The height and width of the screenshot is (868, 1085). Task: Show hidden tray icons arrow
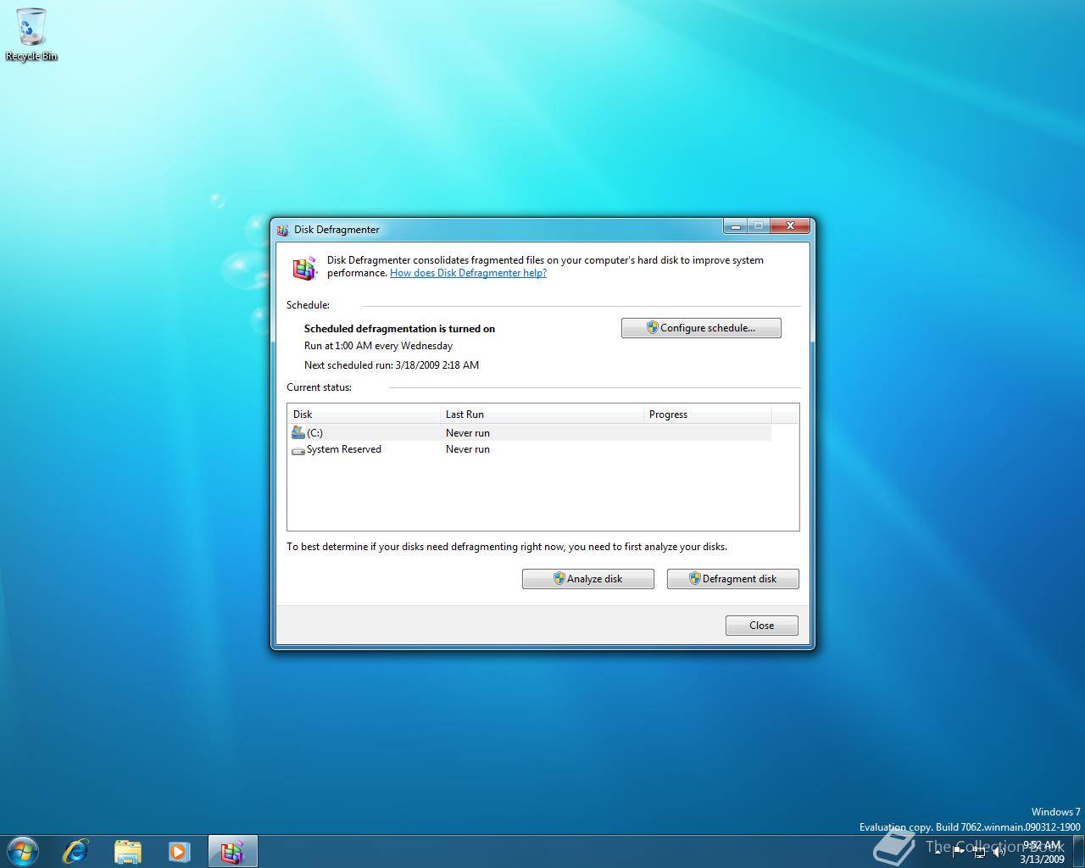coord(938,851)
